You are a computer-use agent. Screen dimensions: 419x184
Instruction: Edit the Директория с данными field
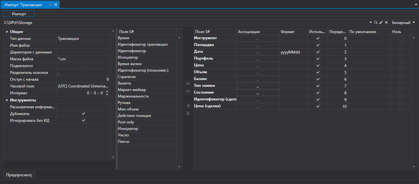(x=83, y=52)
